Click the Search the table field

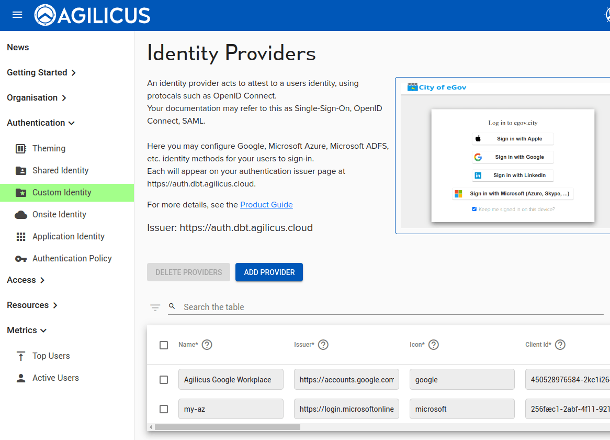click(x=387, y=307)
